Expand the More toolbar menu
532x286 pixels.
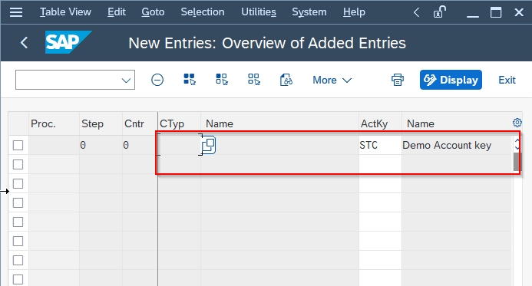332,80
